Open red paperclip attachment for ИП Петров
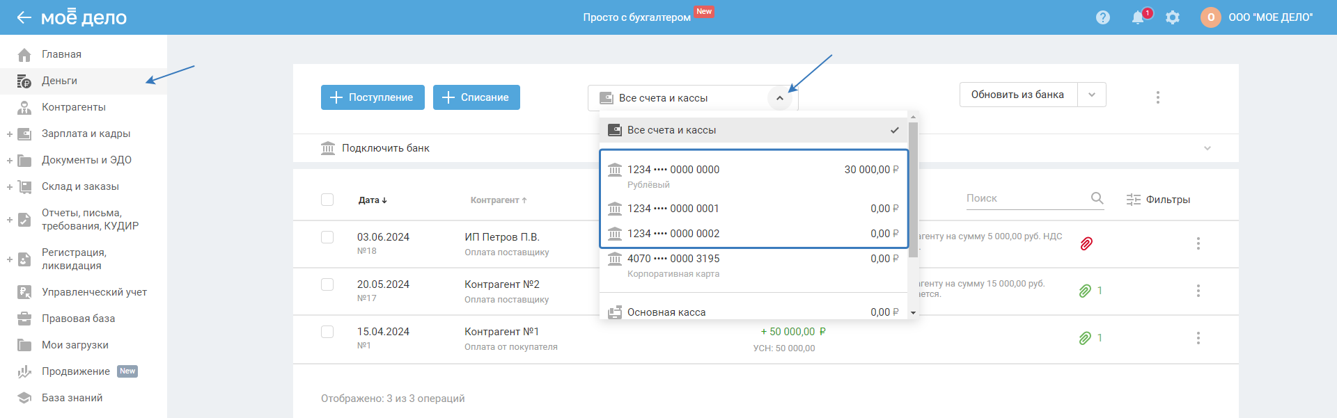The image size is (1337, 418). click(1086, 243)
